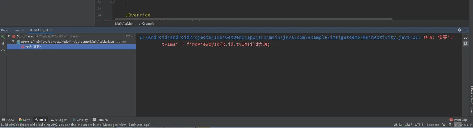Image resolution: width=473 pixels, height=128 pixels.
Task: Click the inspector hector icon in status bar
Action: coord(450,125)
